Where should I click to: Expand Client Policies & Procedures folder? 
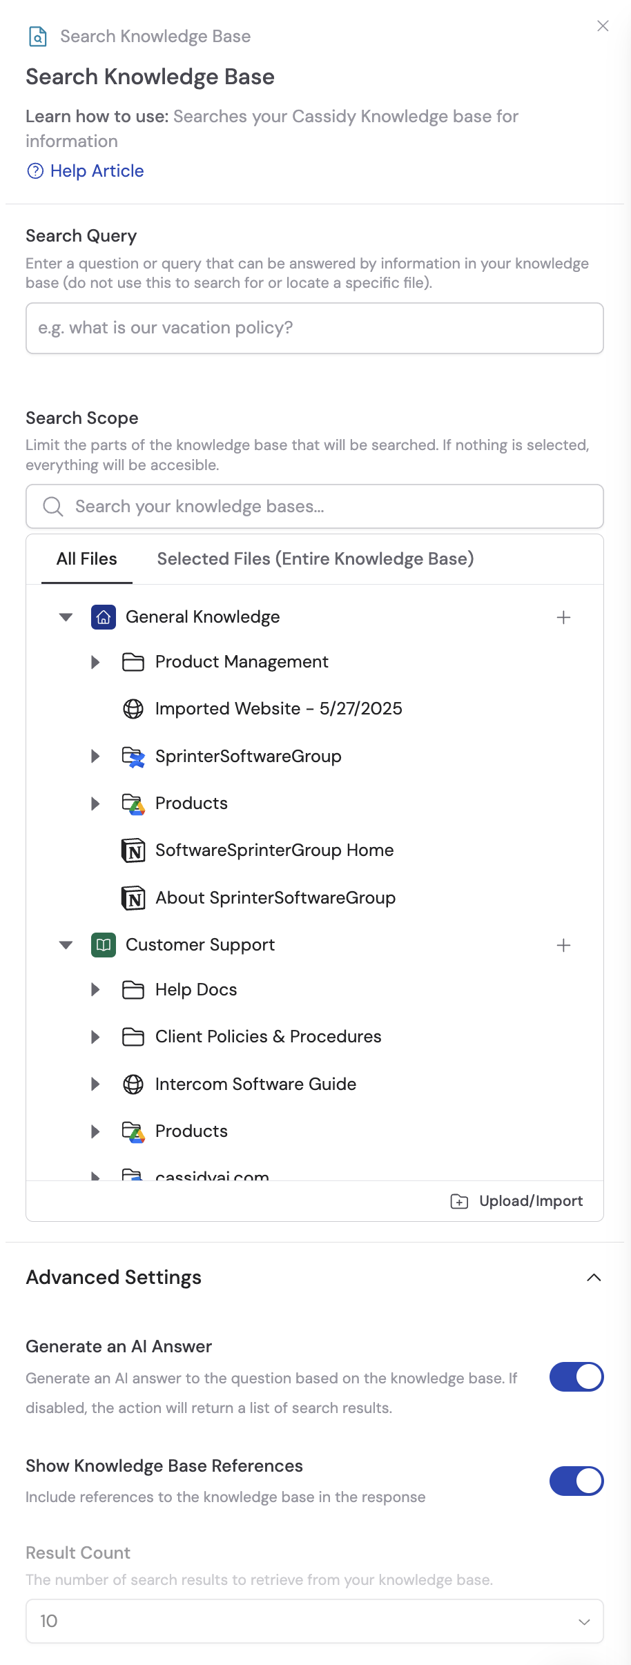pyautogui.click(x=96, y=1037)
